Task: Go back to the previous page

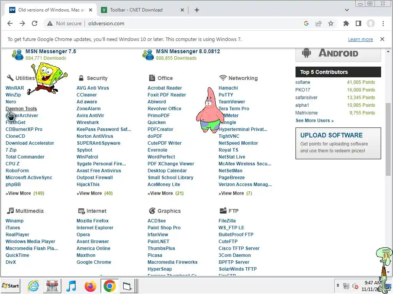Action: 10,23
